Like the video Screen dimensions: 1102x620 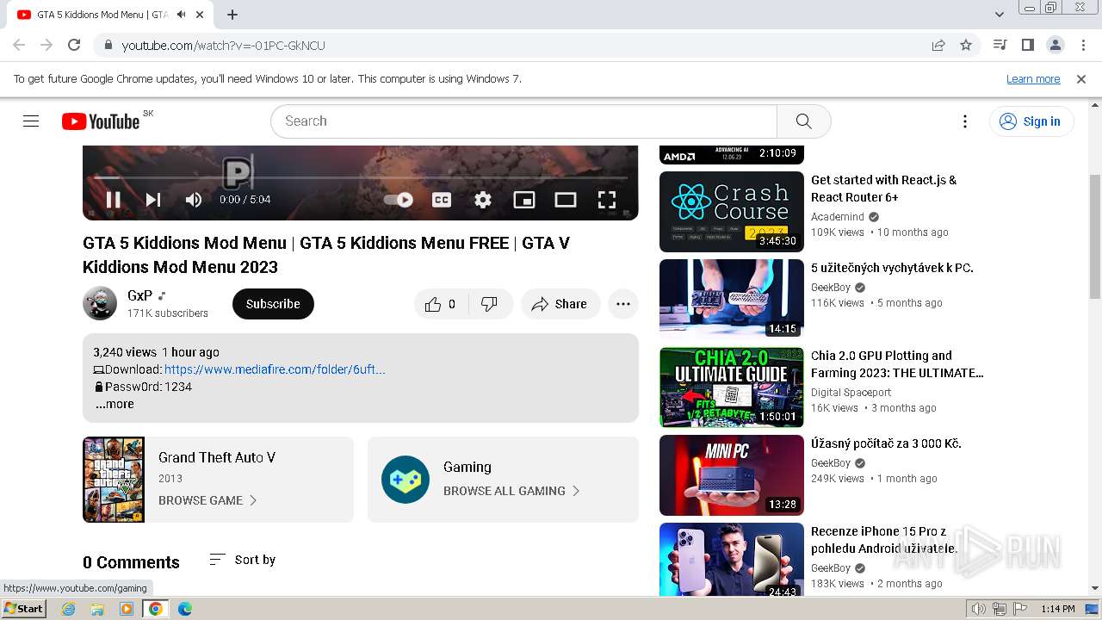pyautogui.click(x=441, y=304)
